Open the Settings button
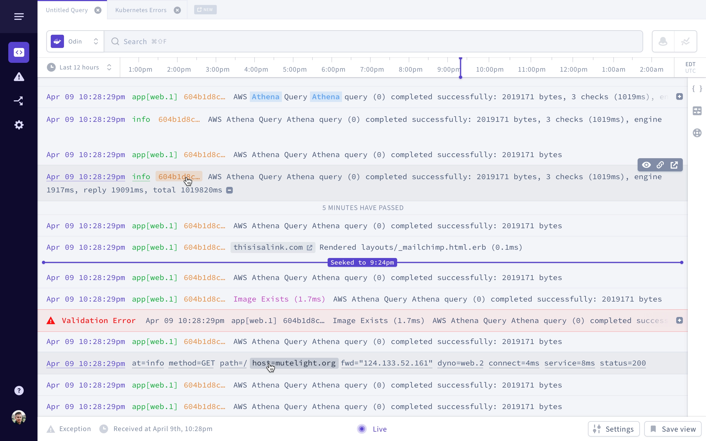Viewport: 706px width, 441px height. coord(614,429)
